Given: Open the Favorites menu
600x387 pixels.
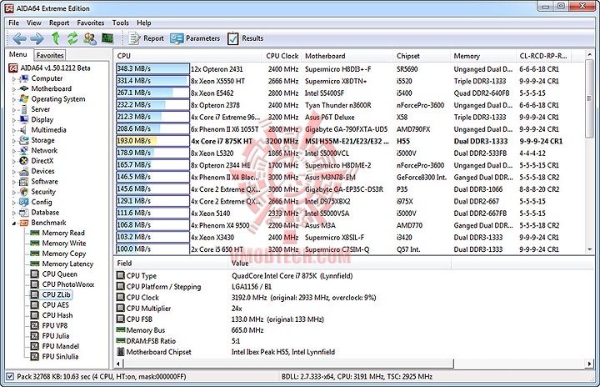Looking at the screenshot, I should click(x=90, y=23).
